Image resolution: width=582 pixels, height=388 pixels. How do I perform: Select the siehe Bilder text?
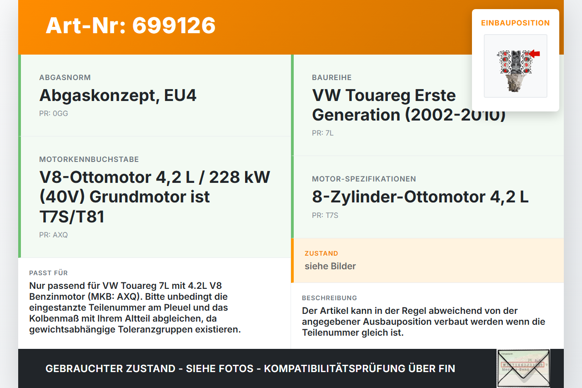coord(330,266)
